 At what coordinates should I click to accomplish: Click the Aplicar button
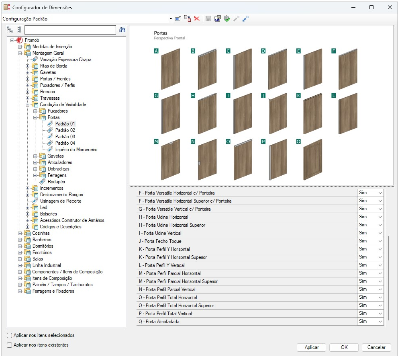312,347
